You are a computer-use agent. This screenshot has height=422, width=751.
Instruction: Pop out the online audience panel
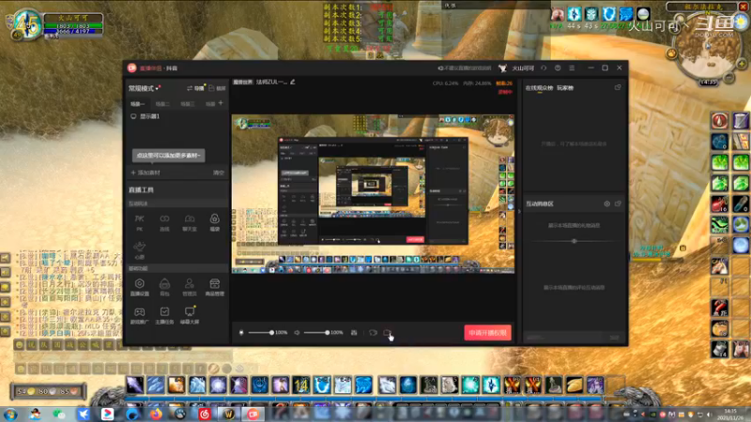(618, 87)
